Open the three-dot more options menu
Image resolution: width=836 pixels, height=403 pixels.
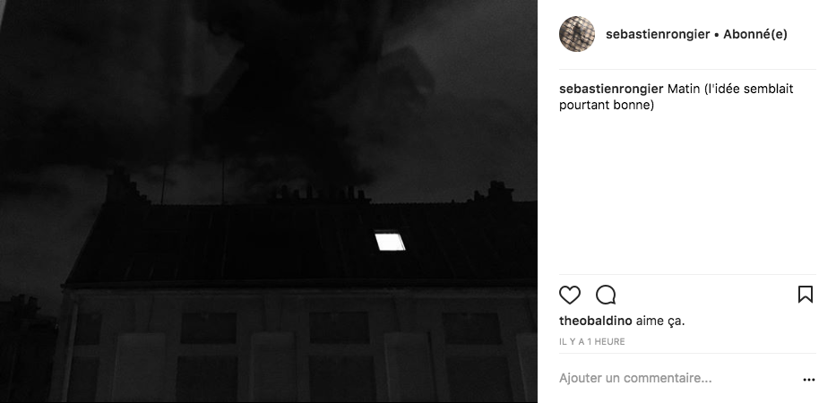tap(809, 380)
